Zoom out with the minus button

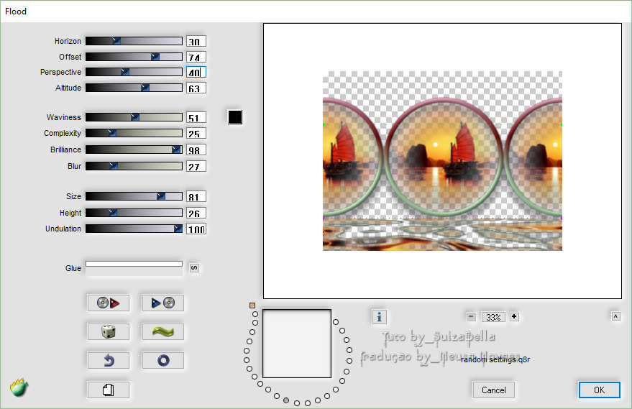coord(471,317)
